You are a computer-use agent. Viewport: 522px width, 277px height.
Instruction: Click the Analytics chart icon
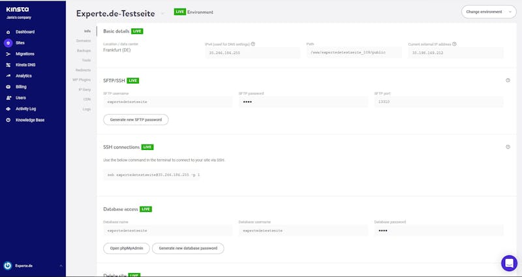pos(8,76)
